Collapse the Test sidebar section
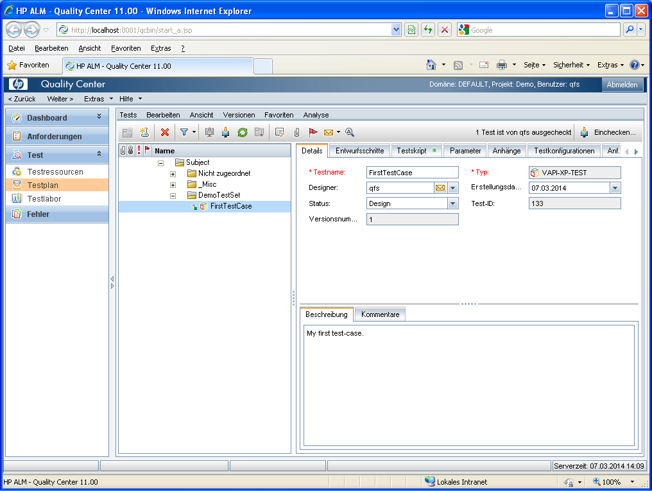Screen dimensions: 652x491 coord(99,154)
